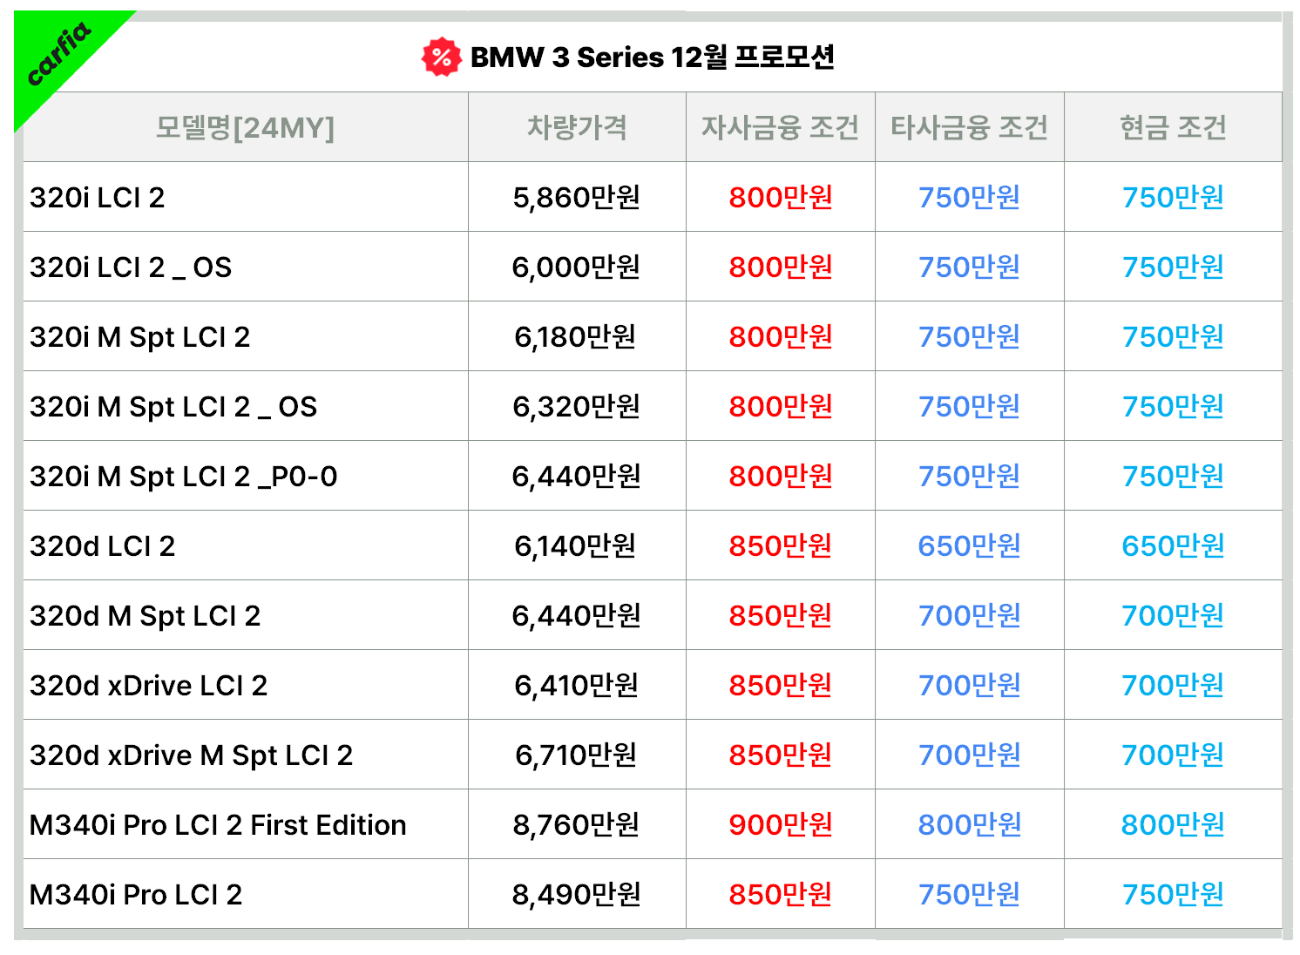
Task: Select the 타사금융 '750만원' in the 6,180만원 row
Action: pyautogui.click(x=969, y=337)
